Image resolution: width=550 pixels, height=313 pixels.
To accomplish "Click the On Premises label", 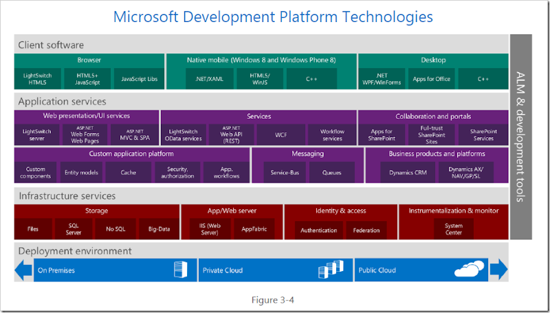I will point(56,270).
